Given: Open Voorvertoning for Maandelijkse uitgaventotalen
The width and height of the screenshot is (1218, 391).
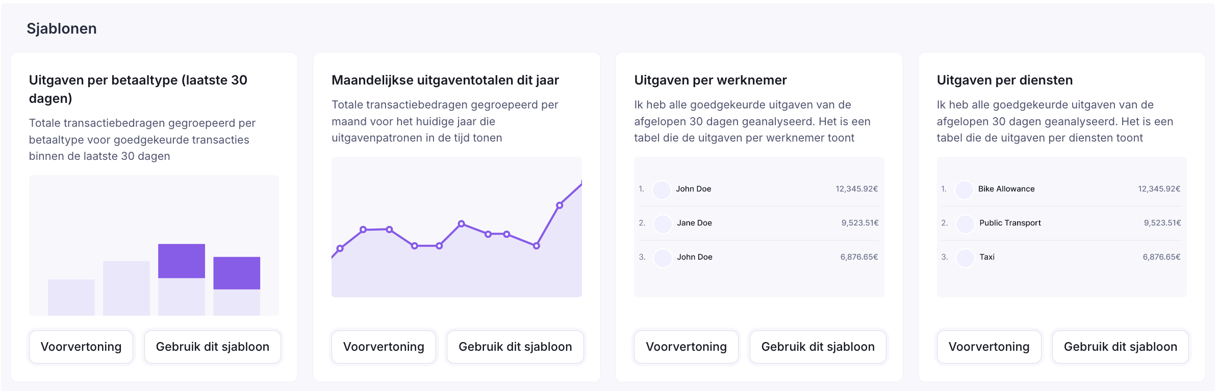Looking at the screenshot, I should click(384, 347).
